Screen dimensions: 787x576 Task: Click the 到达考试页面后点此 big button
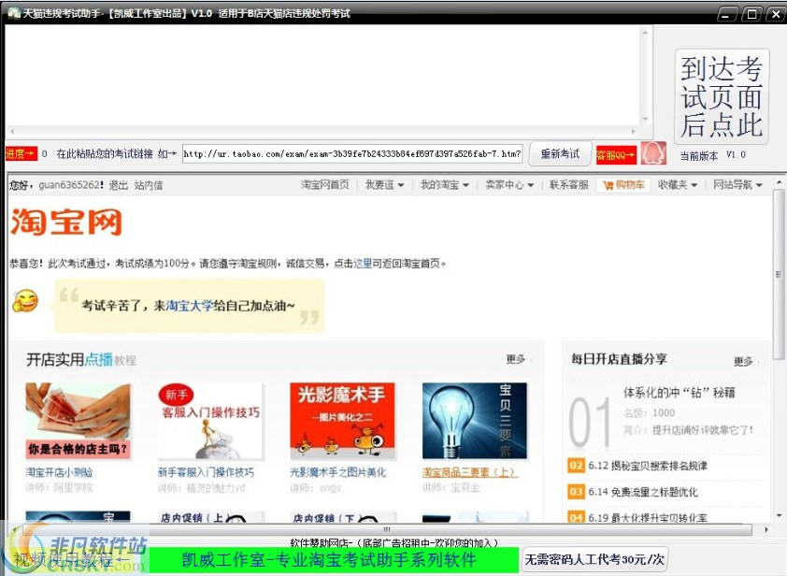point(722,96)
